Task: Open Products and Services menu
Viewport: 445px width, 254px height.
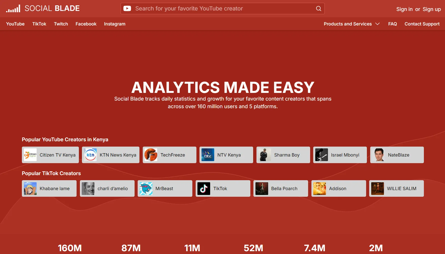Action: (x=352, y=24)
